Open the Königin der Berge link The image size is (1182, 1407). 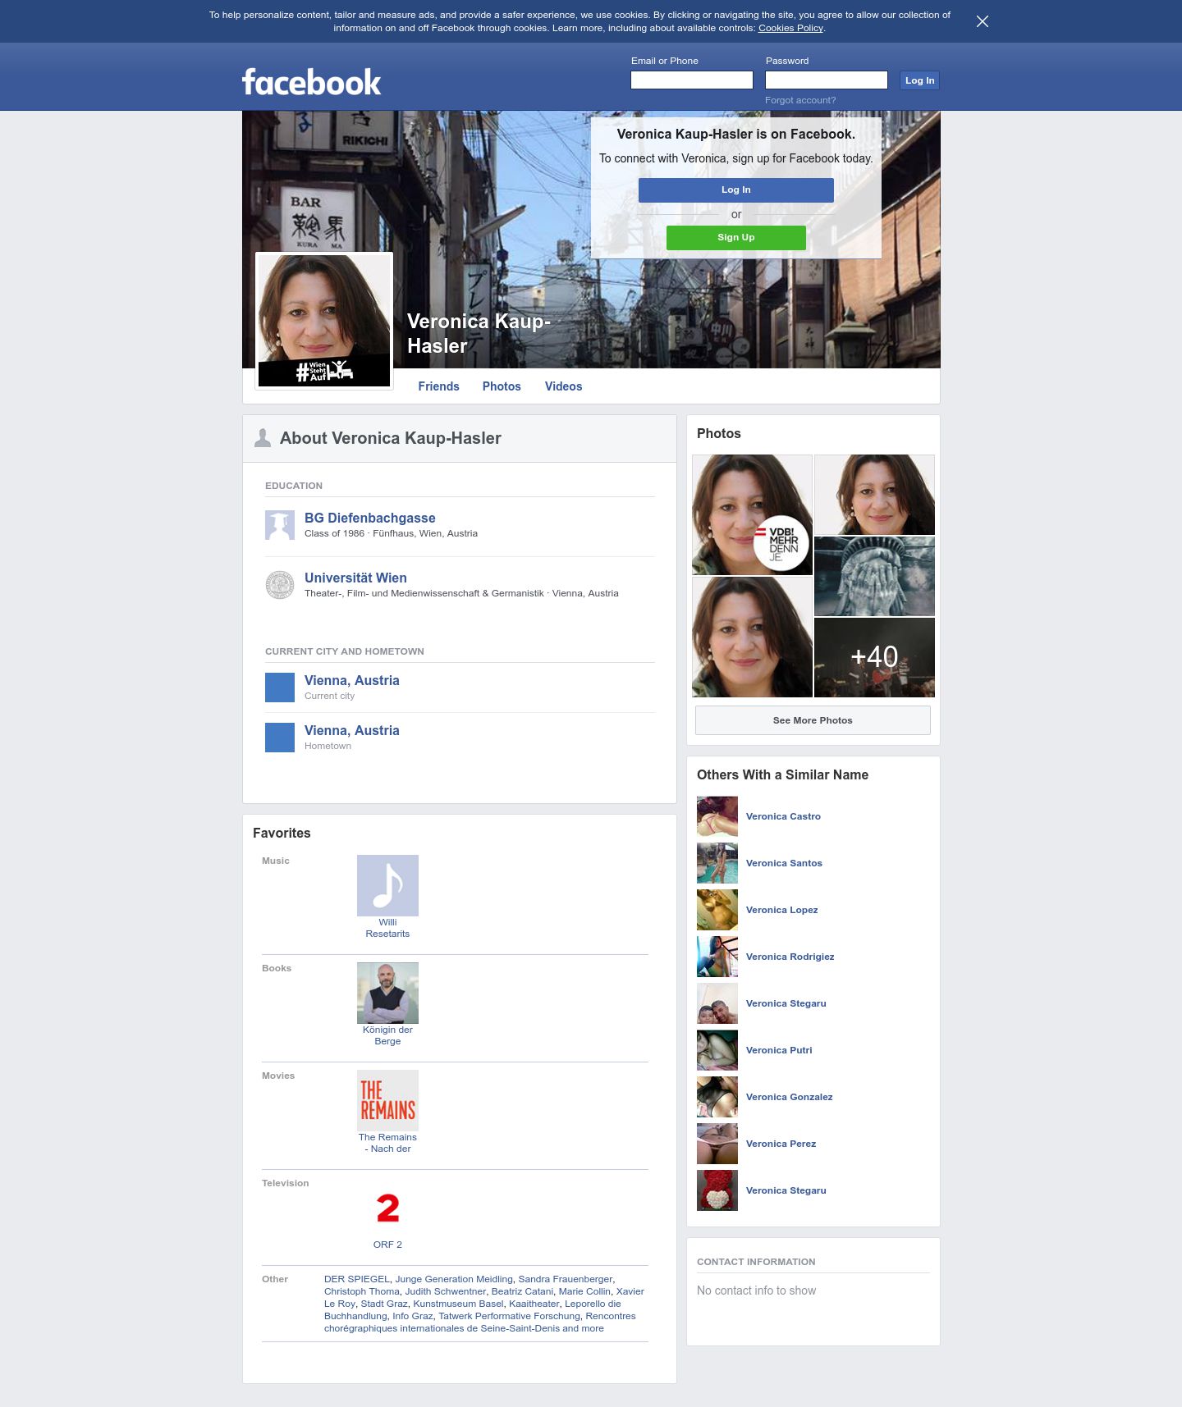[x=387, y=1035]
